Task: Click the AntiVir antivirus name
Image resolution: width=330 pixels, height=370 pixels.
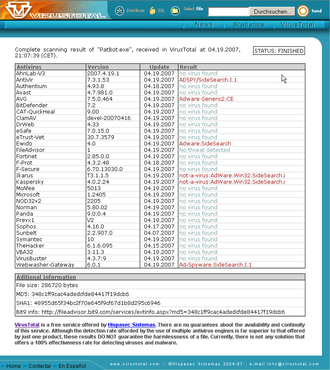Action: (25, 80)
